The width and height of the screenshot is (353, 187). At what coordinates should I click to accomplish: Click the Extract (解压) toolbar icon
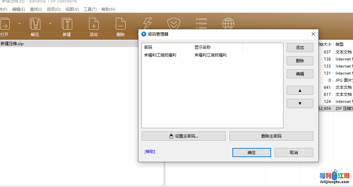[x=35, y=24]
